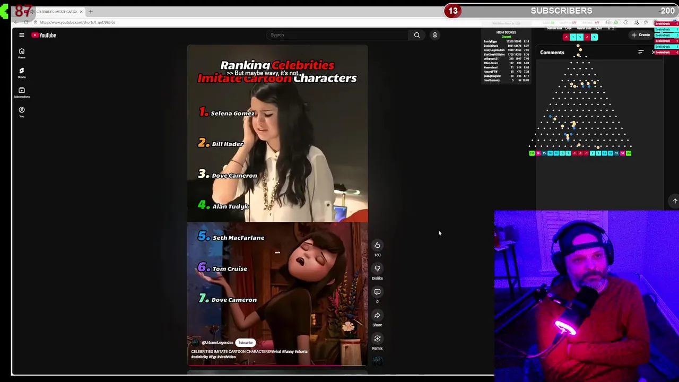Viewport: 679px width, 382px height.
Task: Click the Selena Gomez ranking text
Action: 232,114
